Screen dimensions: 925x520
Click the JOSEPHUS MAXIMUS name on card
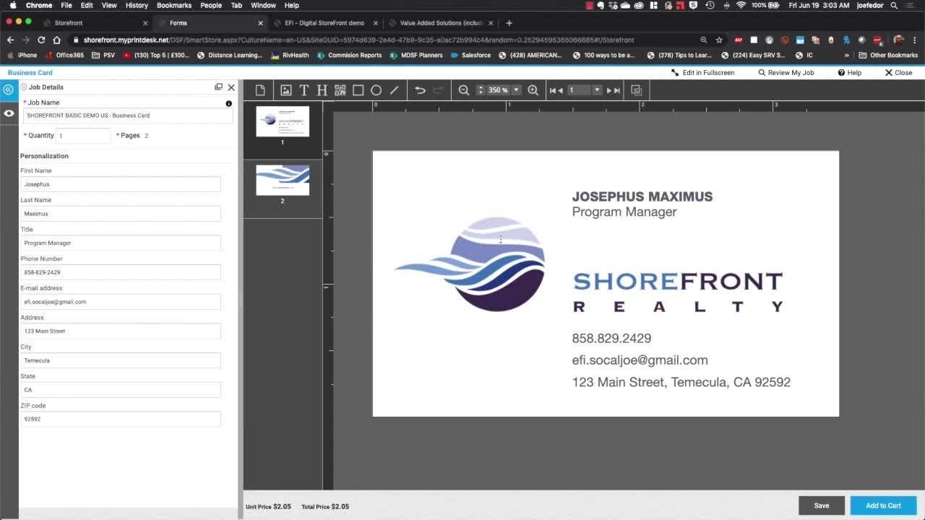642,196
